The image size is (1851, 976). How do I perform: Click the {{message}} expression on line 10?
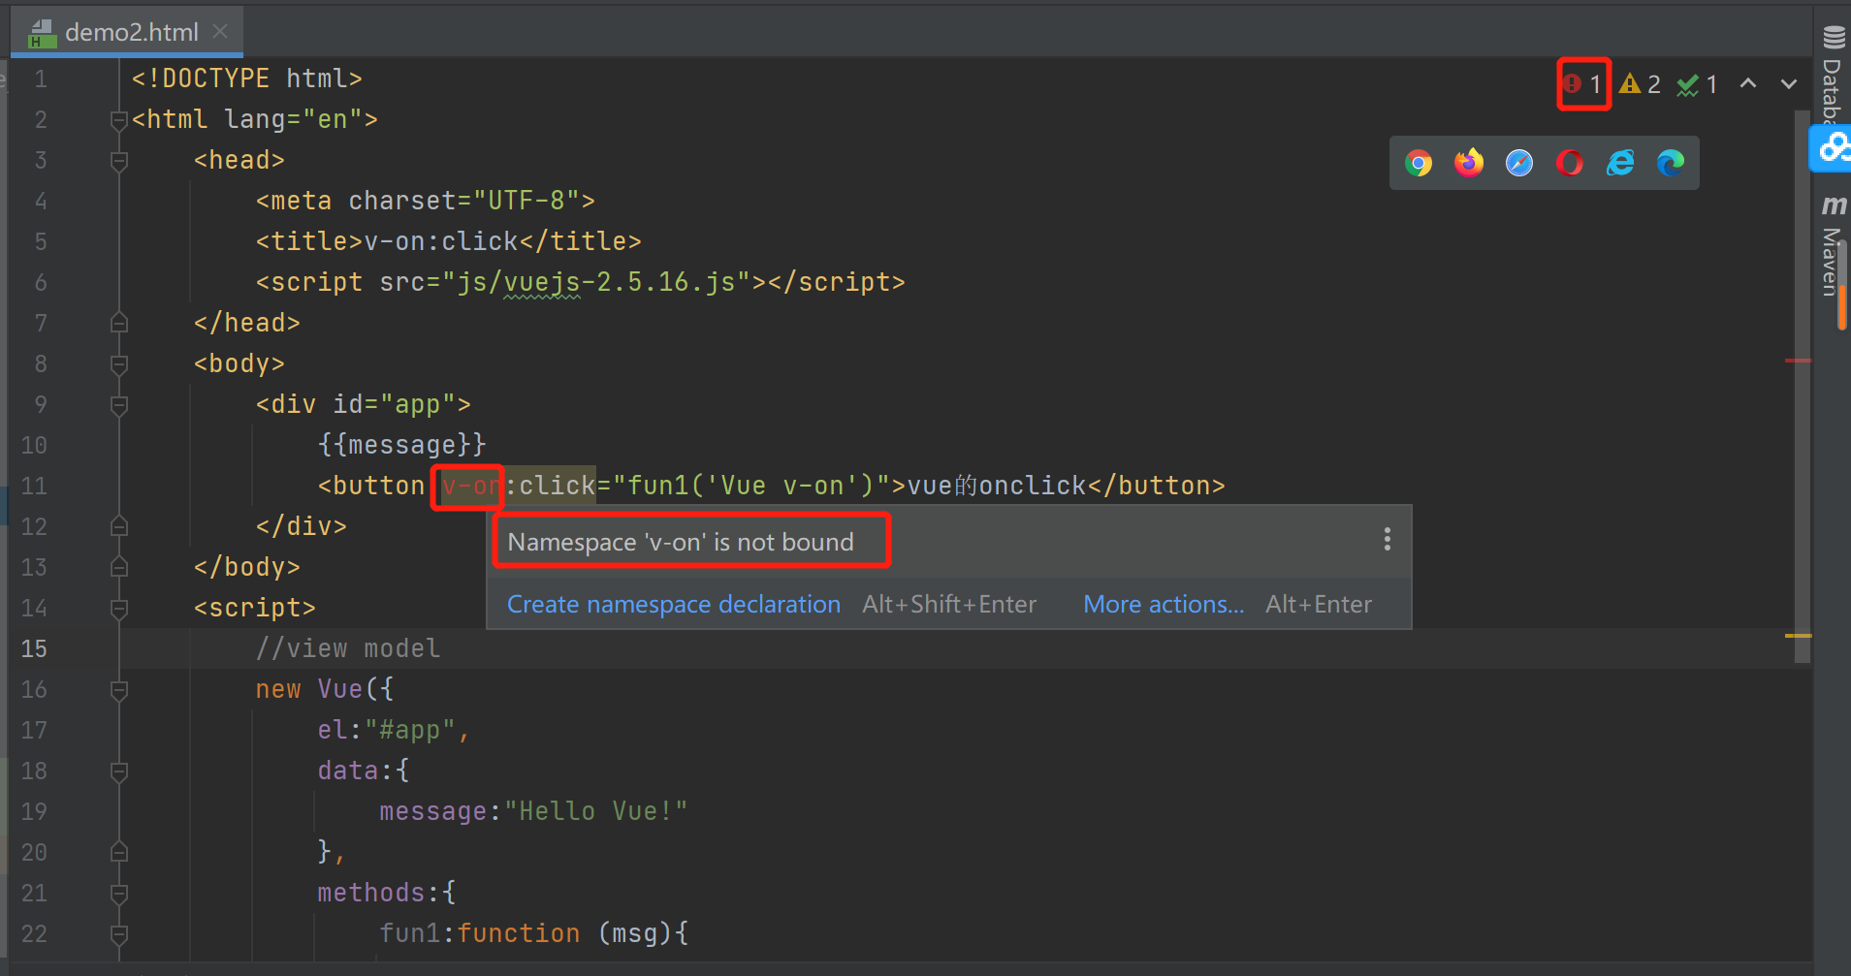[x=401, y=445]
